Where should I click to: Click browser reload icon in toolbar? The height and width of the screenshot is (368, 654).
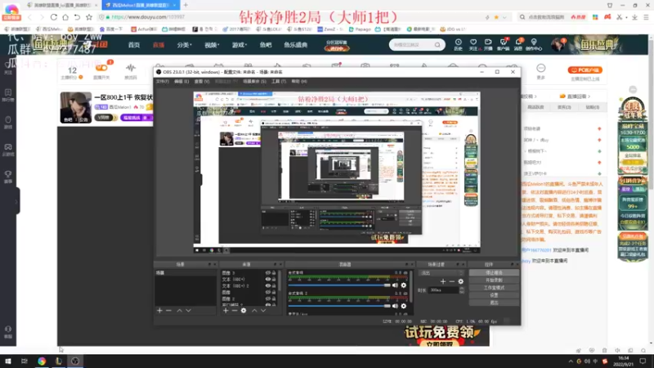54,17
